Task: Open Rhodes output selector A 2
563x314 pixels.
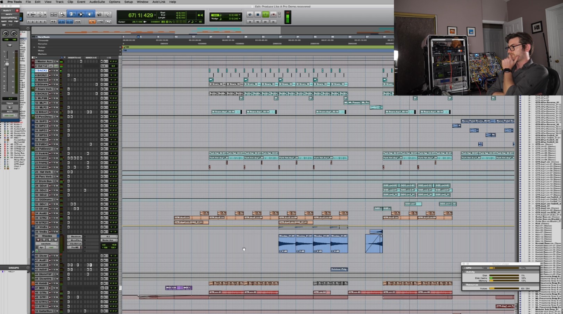Action: [109, 236]
